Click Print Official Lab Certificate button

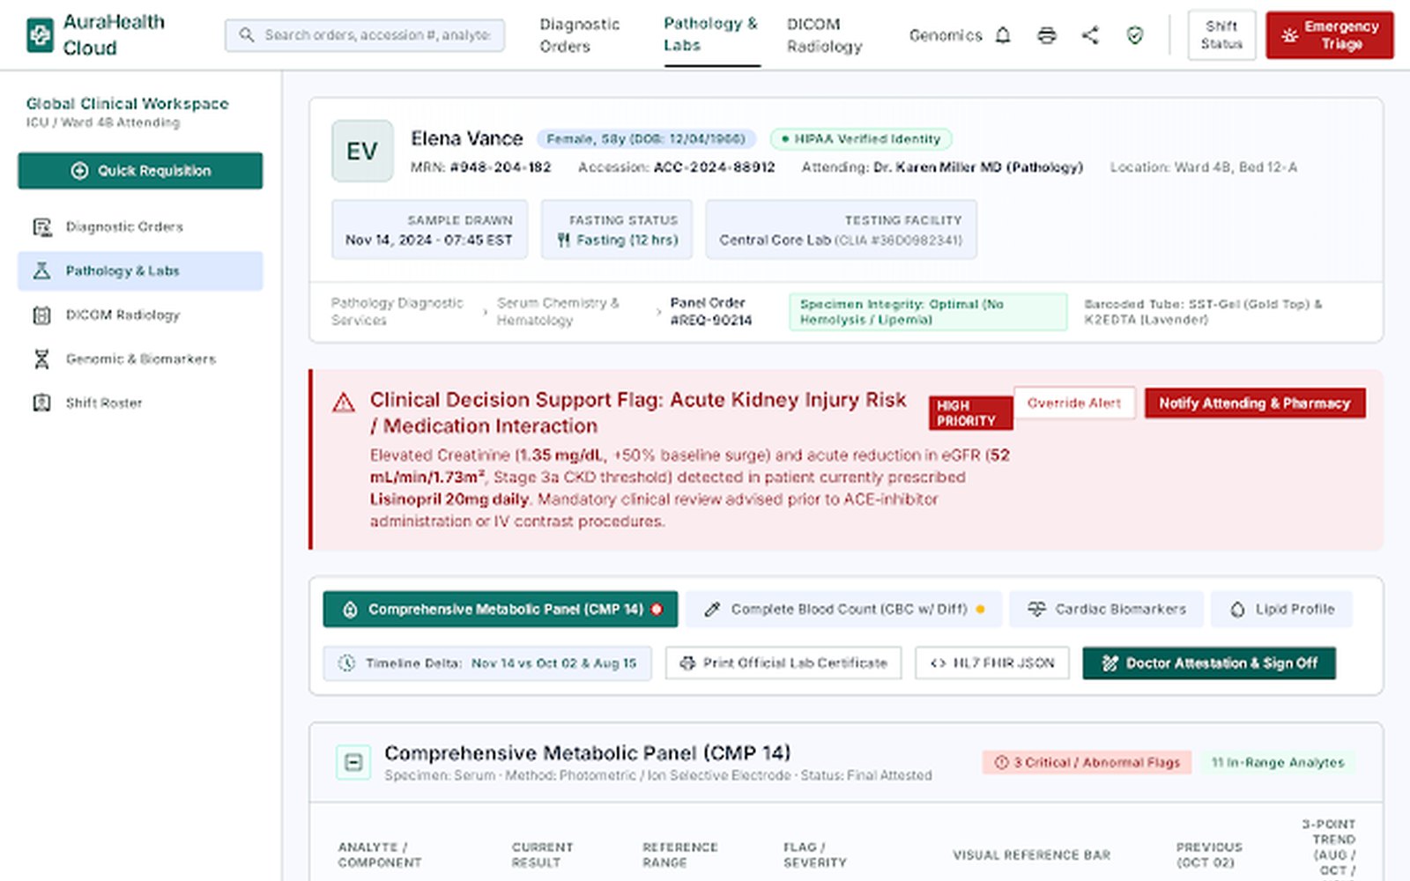tap(783, 663)
